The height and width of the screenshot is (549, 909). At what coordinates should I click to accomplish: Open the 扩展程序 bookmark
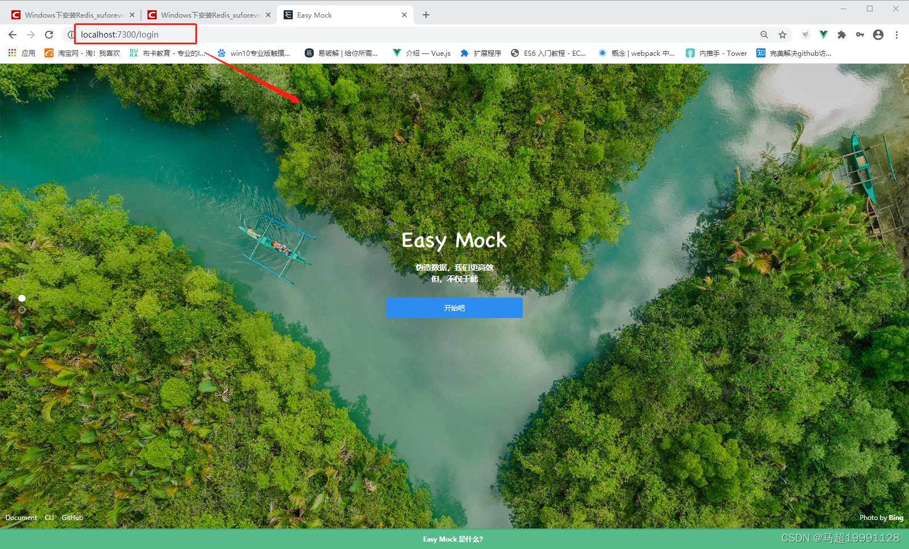pyautogui.click(x=481, y=53)
